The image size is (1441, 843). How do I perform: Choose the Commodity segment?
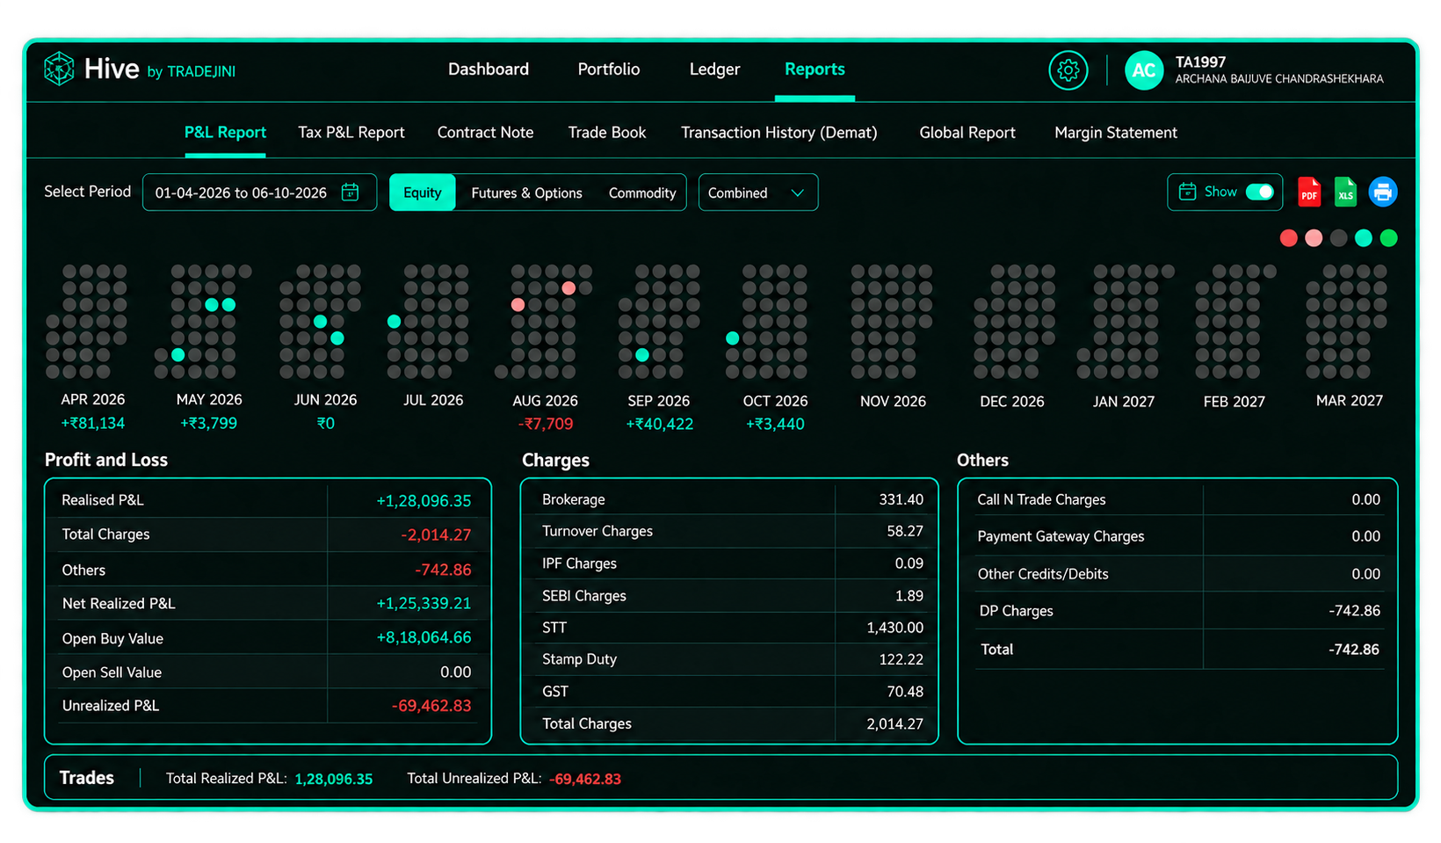click(642, 193)
